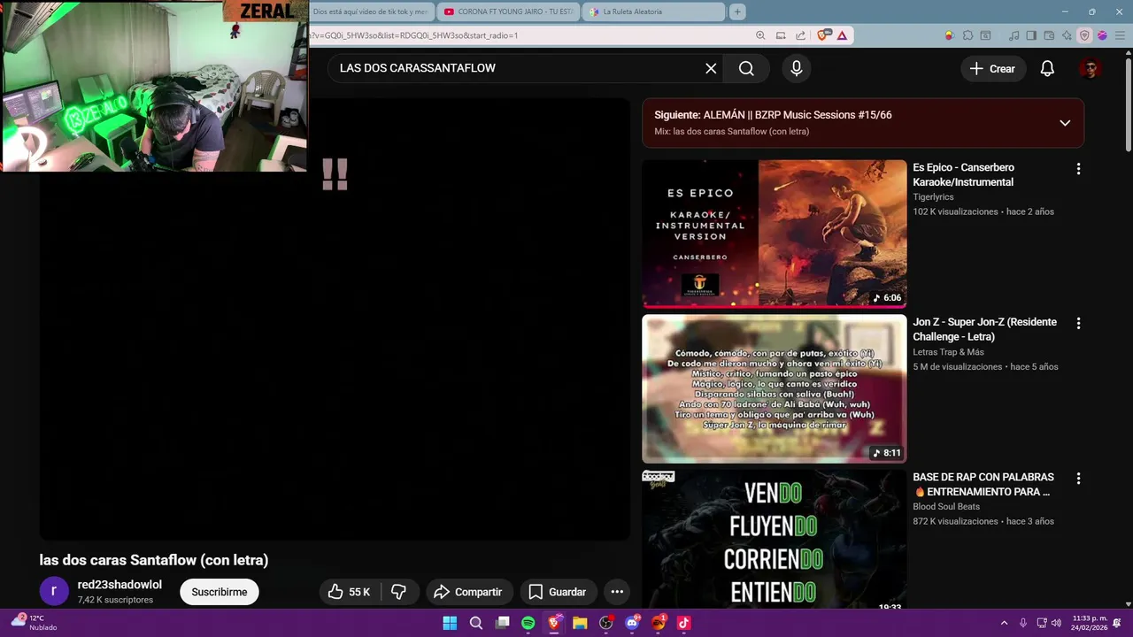Open the YouTube account avatar menu
Screen dimensions: 1133x637
(x=1090, y=68)
